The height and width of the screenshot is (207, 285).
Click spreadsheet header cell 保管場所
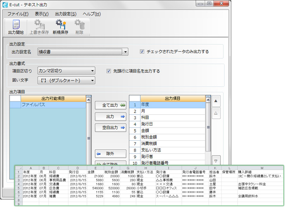point(229,172)
